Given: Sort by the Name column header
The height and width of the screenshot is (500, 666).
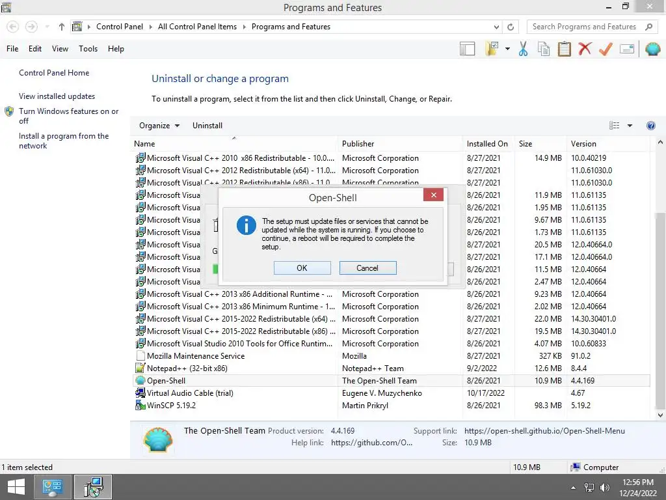Looking at the screenshot, I should point(234,144).
